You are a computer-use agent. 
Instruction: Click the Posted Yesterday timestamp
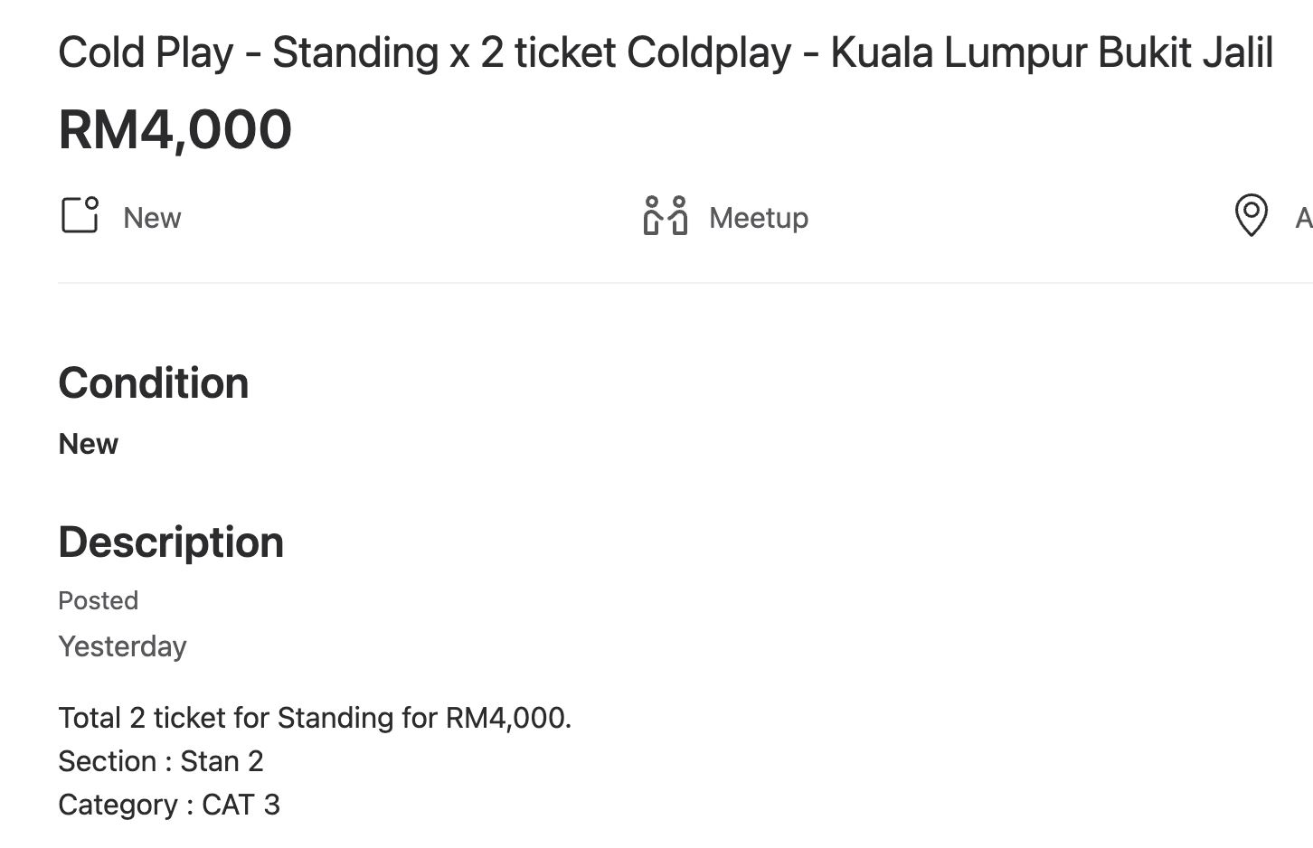(x=122, y=645)
